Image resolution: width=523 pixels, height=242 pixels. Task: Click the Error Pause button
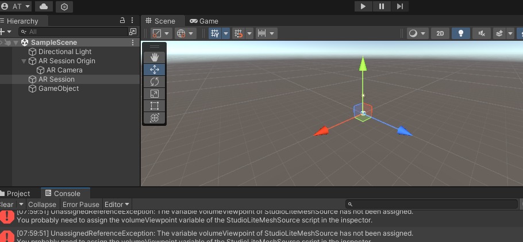(x=81, y=204)
